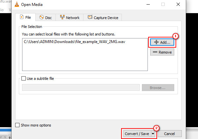Close the Open Media dialog
This screenshot has width=198, height=139.
178,4
